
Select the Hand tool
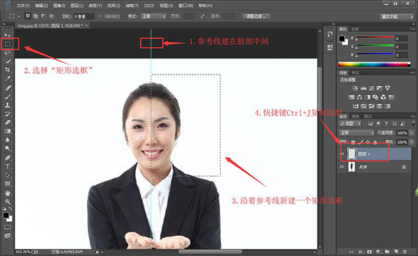tap(8, 193)
